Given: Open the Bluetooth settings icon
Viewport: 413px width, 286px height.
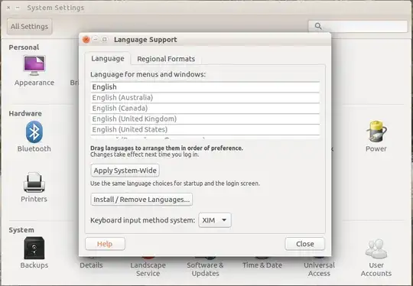Looking at the screenshot, I should [x=34, y=132].
